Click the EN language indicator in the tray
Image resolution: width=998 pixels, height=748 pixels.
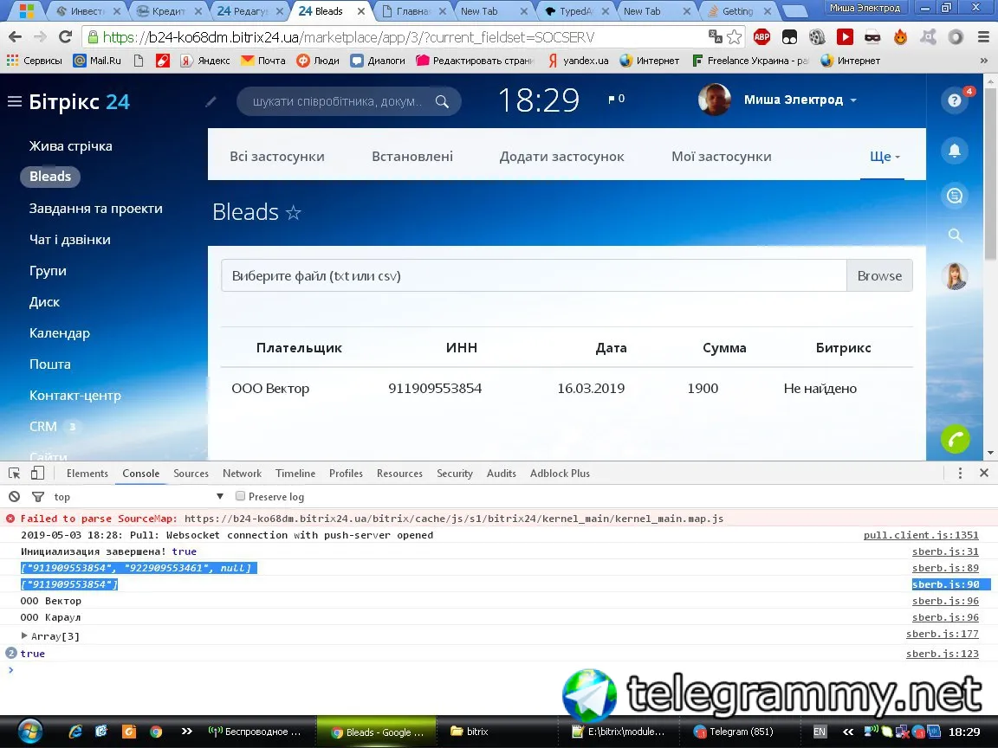coord(820,732)
